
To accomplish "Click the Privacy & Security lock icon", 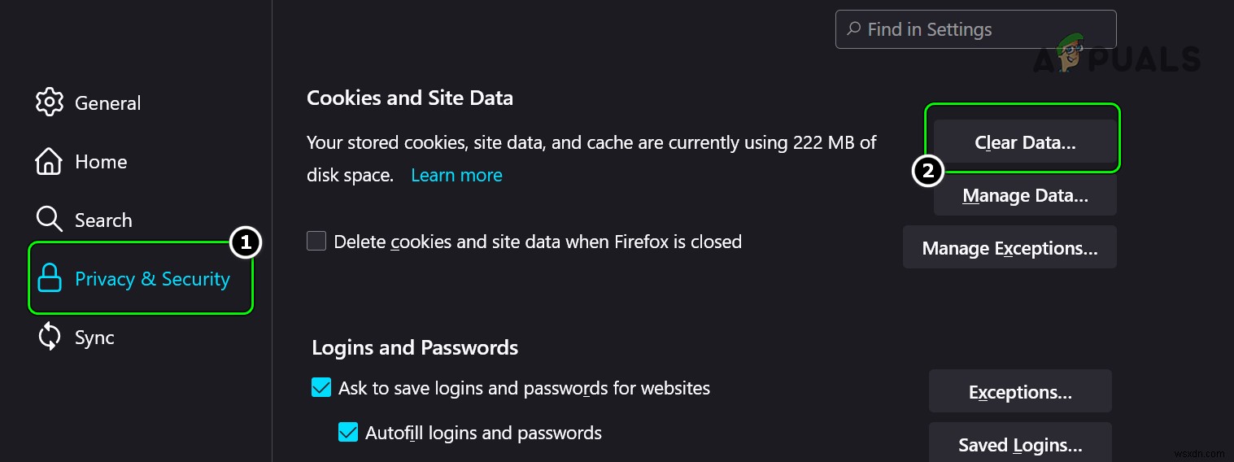I will [50, 279].
